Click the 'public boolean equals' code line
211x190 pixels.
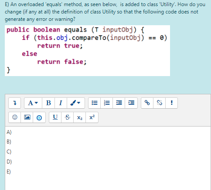(75, 30)
